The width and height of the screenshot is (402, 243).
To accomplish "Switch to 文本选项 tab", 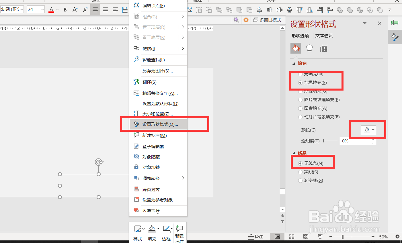I will (324, 36).
